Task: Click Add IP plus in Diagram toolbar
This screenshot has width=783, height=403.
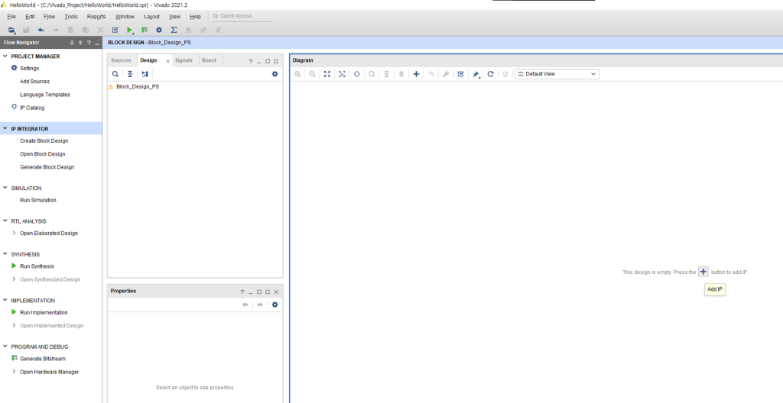Action: click(416, 74)
